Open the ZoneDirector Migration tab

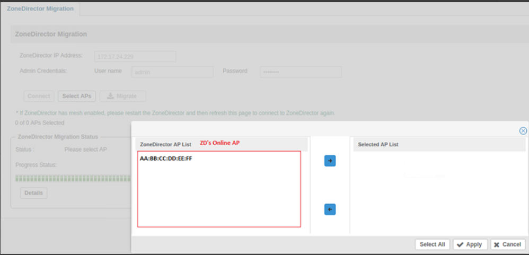(40, 9)
